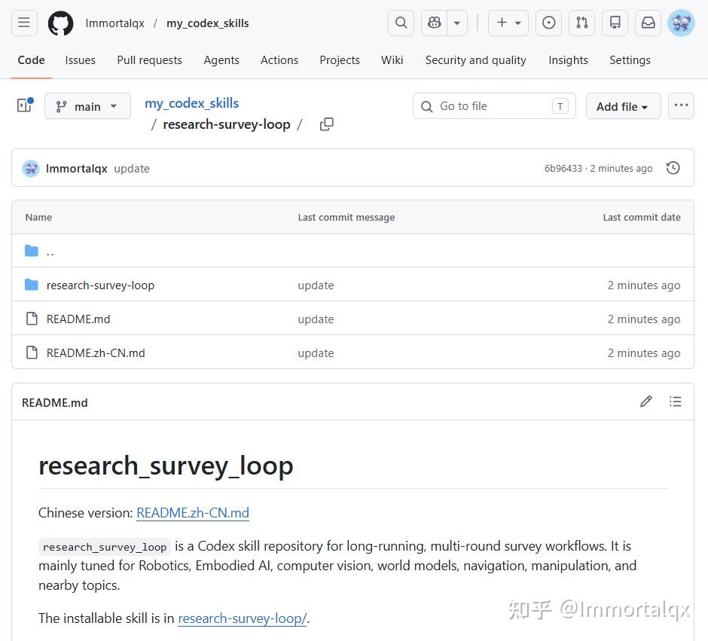The width and height of the screenshot is (708, 641).
Task: Open the user profile avatar menu
Action: [681, 23]
